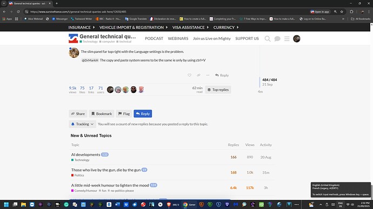This screenshot has height=209, width=373.
Task: Open the no-politics-please tag
Action: coord(121,191)
